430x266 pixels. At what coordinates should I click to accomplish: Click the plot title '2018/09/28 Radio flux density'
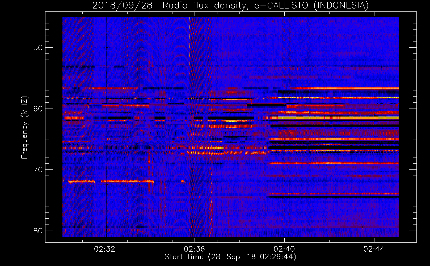coord(231,6)
